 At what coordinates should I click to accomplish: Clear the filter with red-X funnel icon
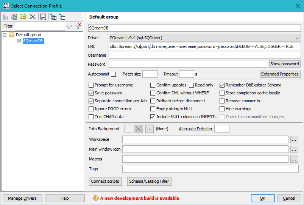pos(78,26)
